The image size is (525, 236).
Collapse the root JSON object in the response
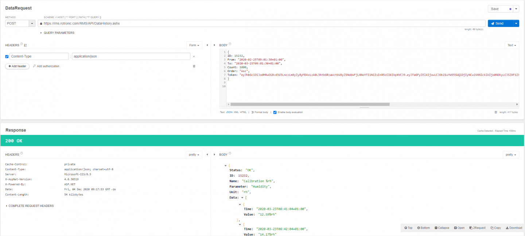click(226, 165)
